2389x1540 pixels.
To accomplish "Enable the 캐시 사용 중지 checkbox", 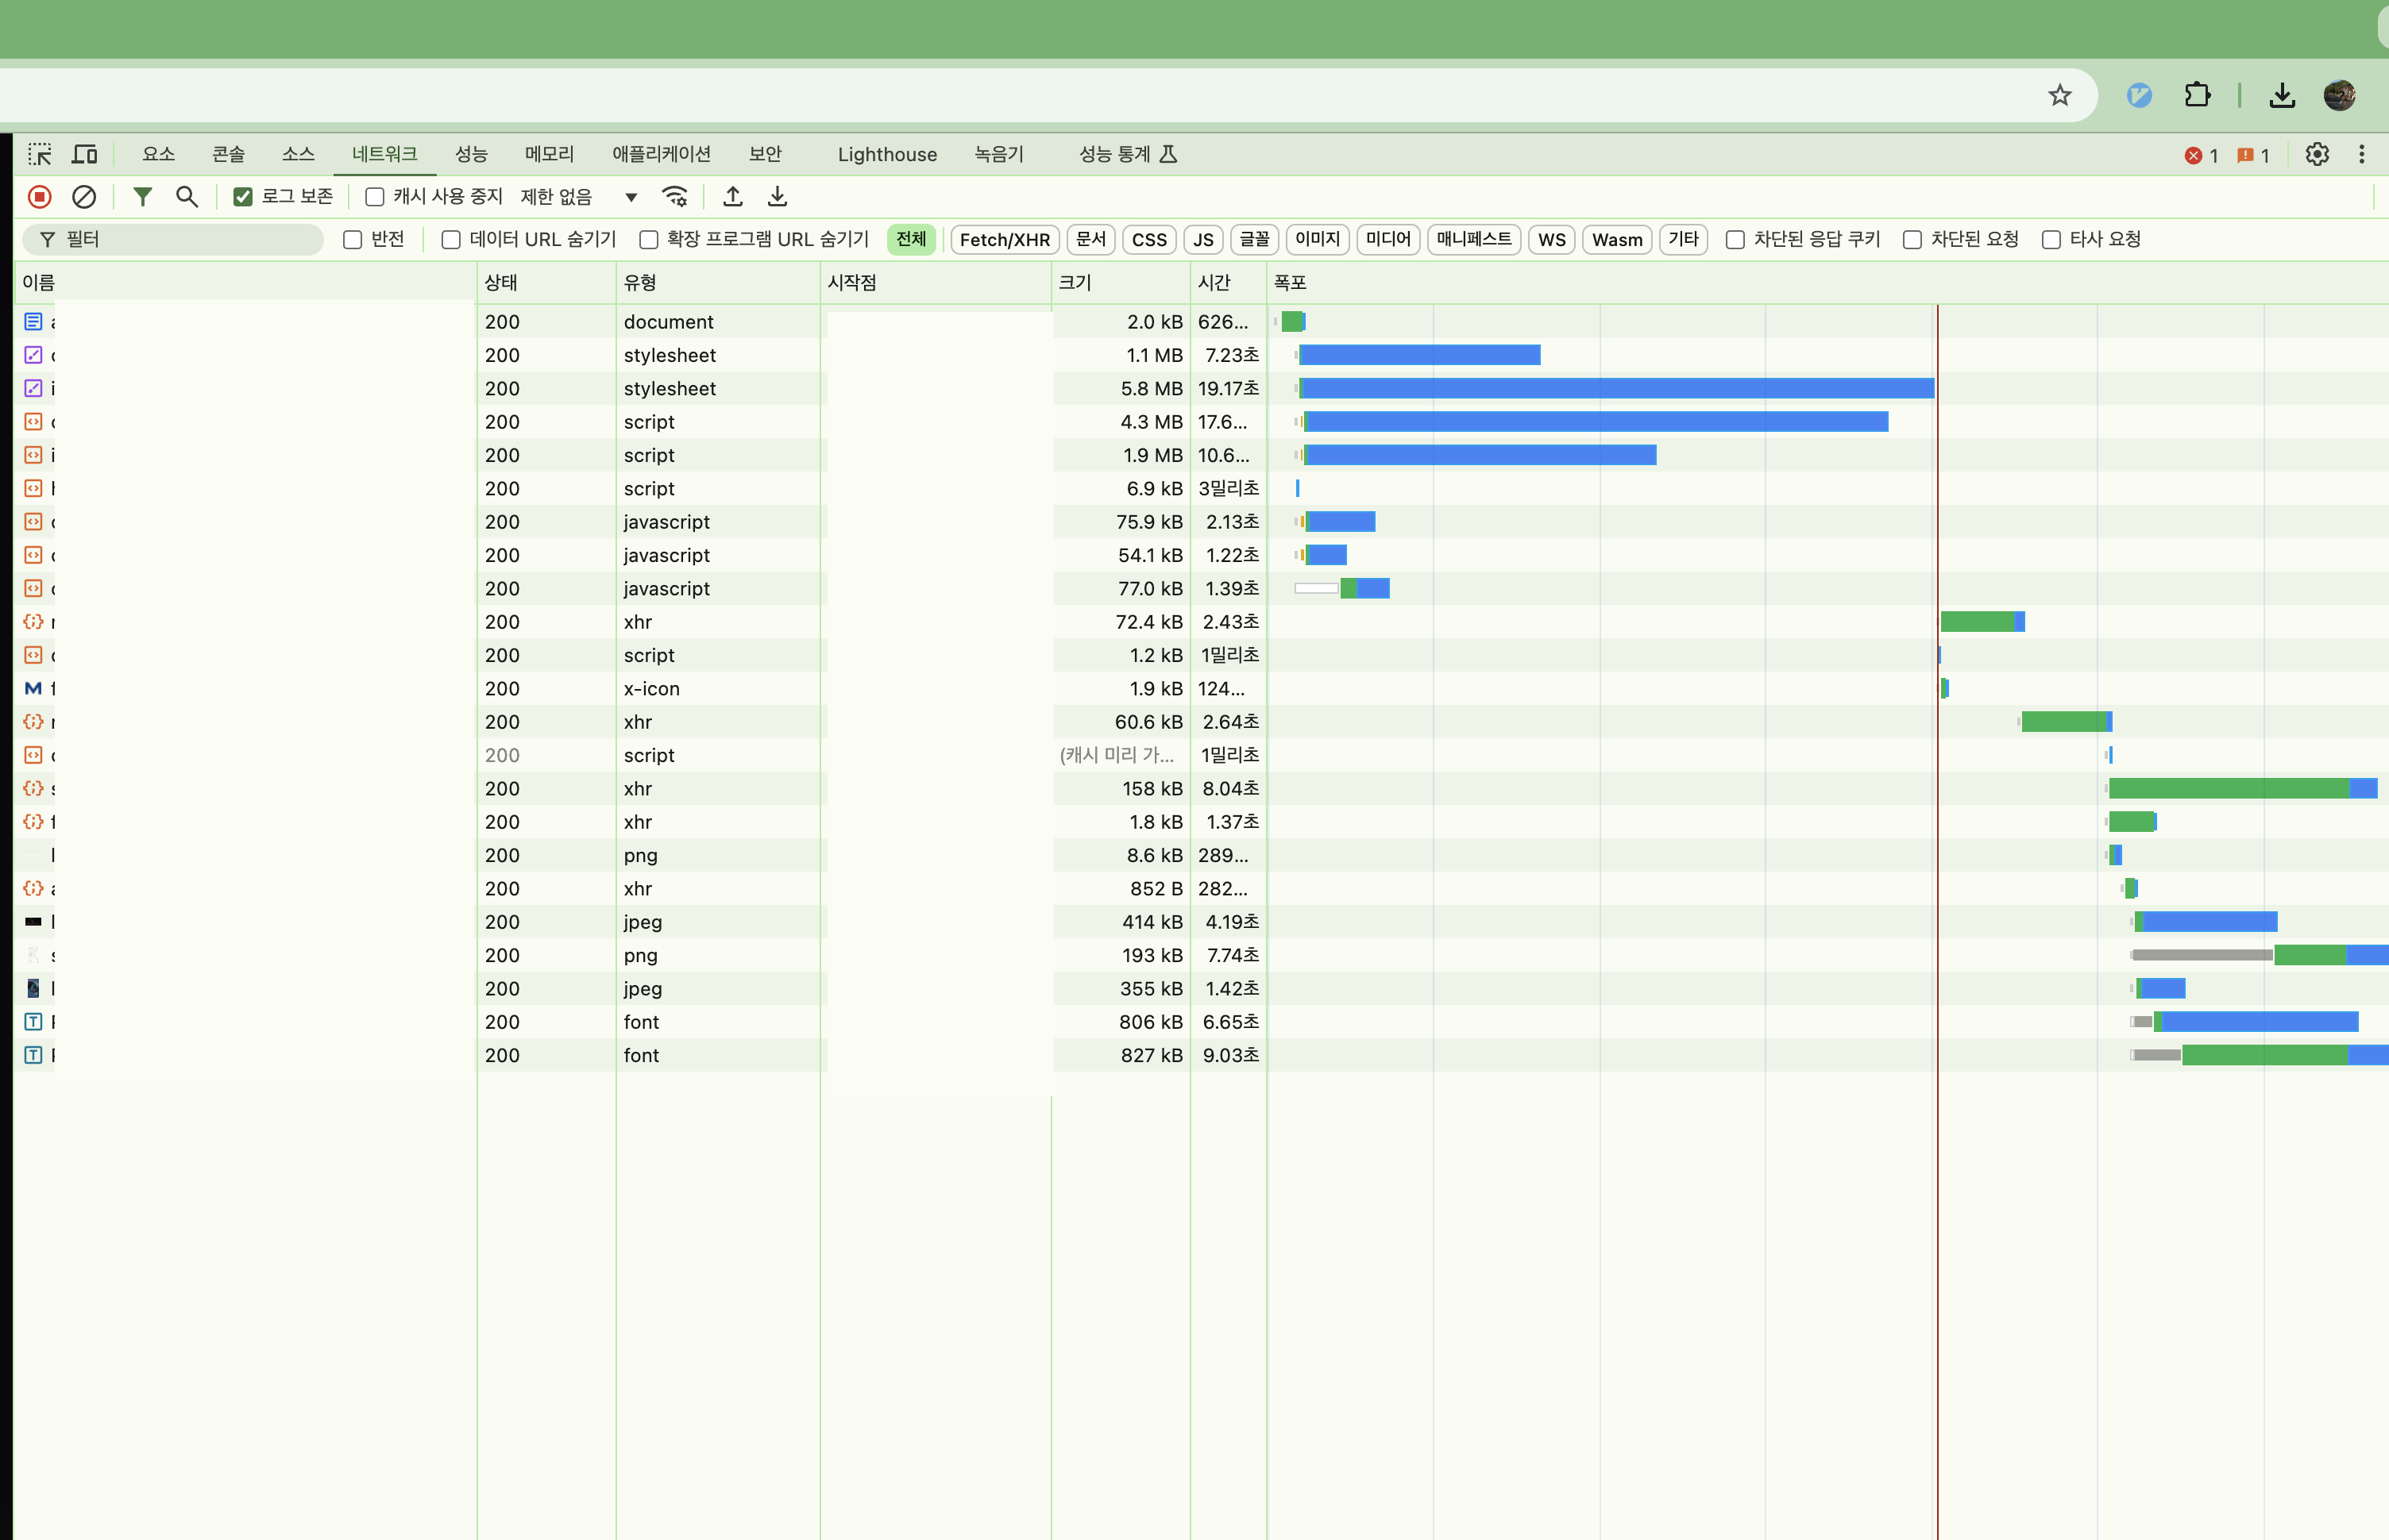I will click(375, 197).
